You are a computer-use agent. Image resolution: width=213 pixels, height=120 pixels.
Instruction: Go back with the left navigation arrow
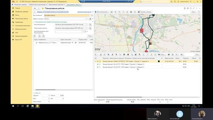35,8
